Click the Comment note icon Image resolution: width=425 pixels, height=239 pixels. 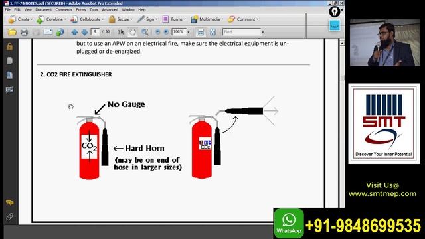point(231,19)
